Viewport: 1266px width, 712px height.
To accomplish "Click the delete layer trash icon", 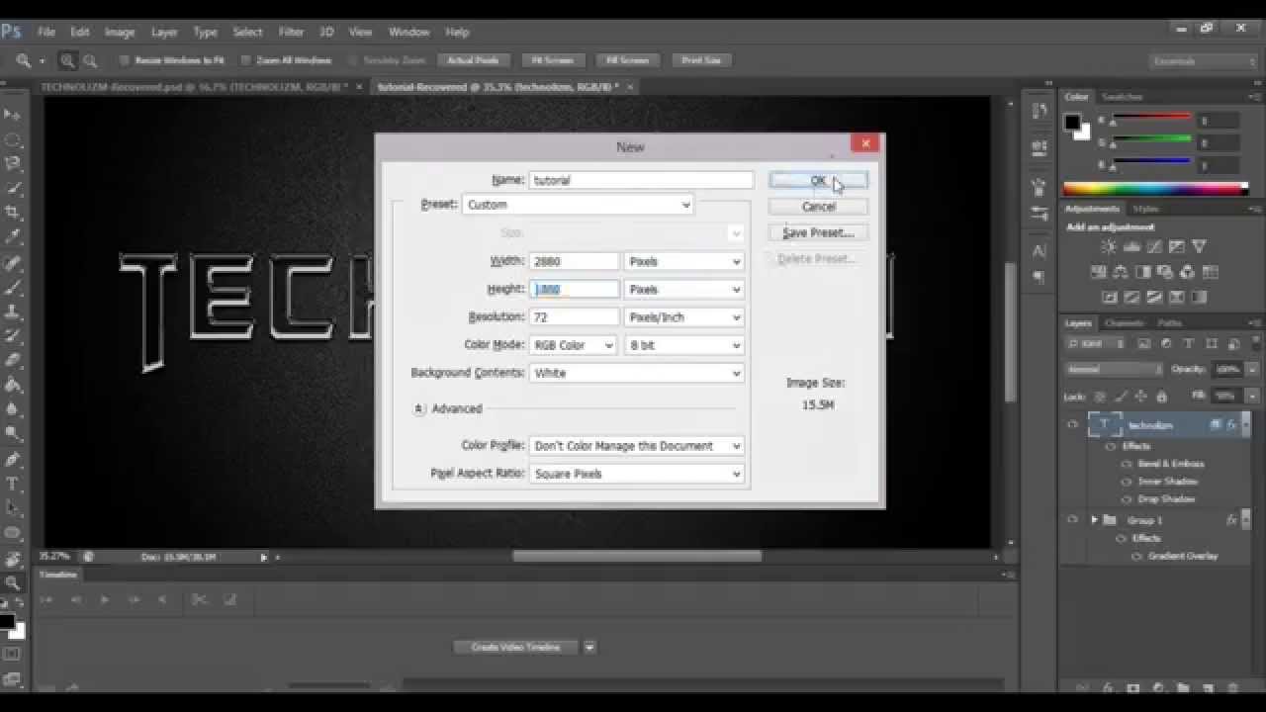I will point(1232,687).
